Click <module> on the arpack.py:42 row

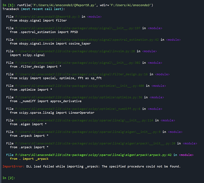pyautogui.click(x=186, y=155)
